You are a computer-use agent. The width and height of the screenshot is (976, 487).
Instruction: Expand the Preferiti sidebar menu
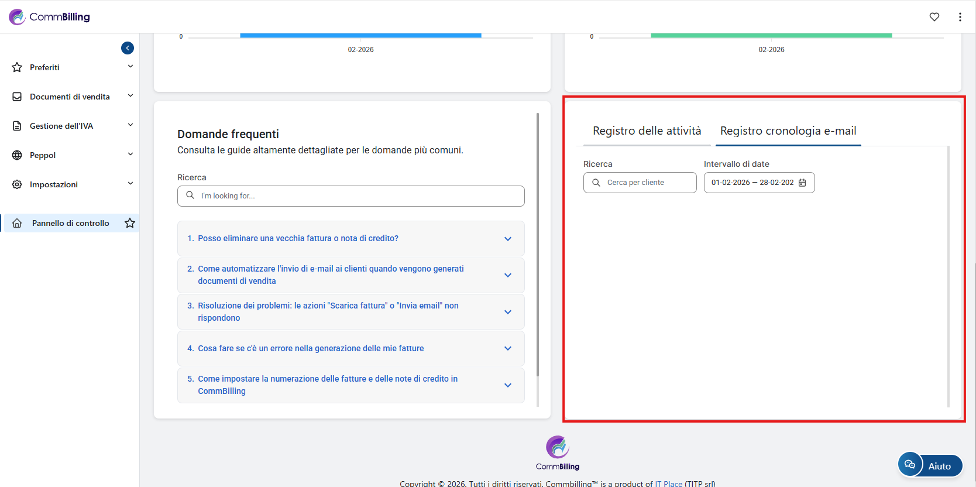tap(130, 67)
